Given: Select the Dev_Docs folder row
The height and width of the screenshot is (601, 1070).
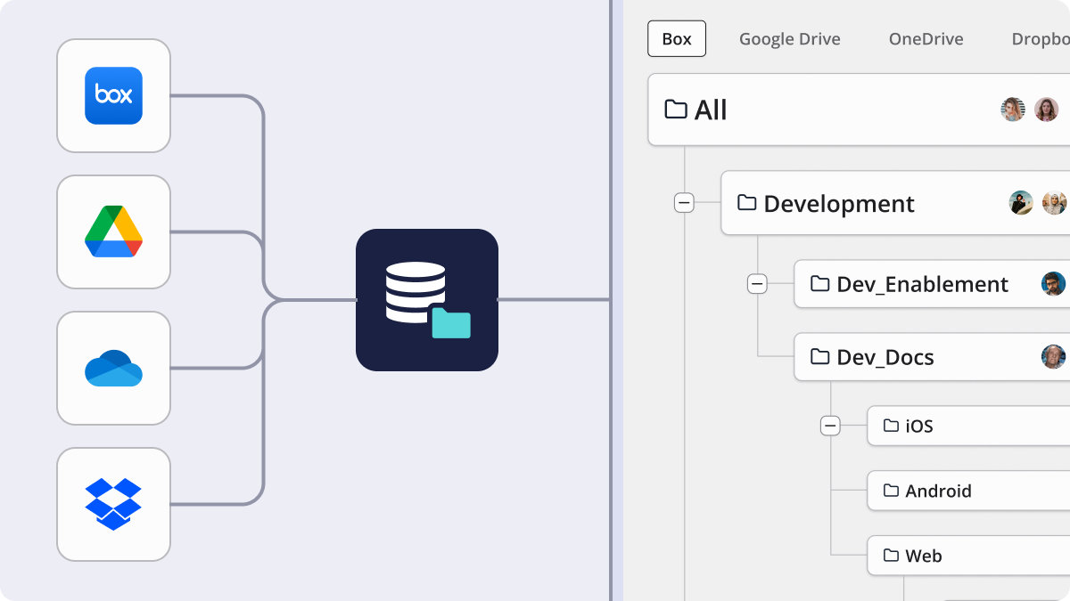Looking at the screenshot, I should (932, 357).
